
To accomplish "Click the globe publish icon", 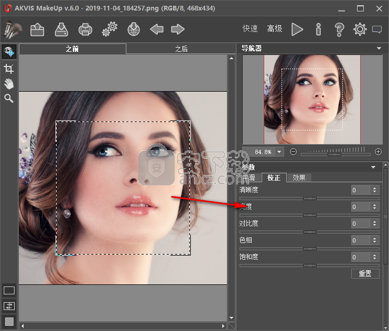I will pos(134,29).
